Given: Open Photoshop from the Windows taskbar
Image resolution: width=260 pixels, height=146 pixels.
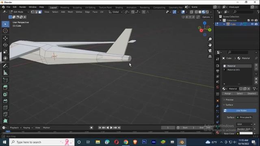Looking at the screenshot, I should tap(144, 142).
